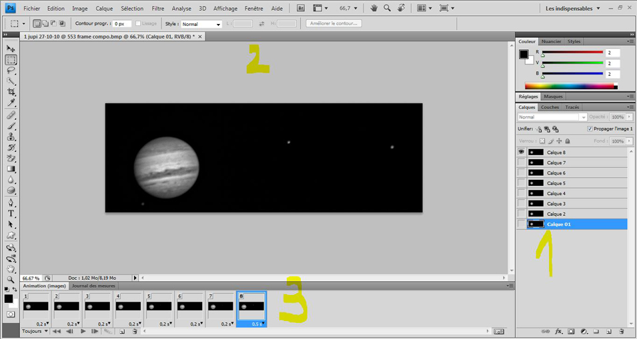
Task: Play the animation
Action: pos(83,331)
